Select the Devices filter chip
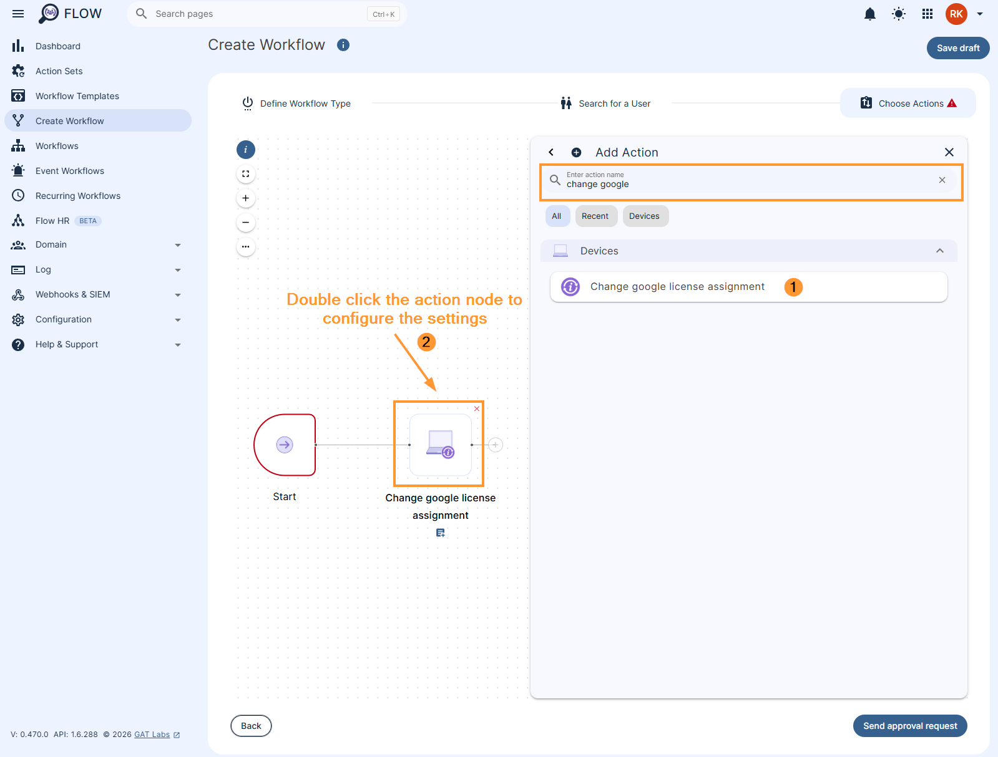The height and width of the screenshot is (757, 998). (645, 216)
